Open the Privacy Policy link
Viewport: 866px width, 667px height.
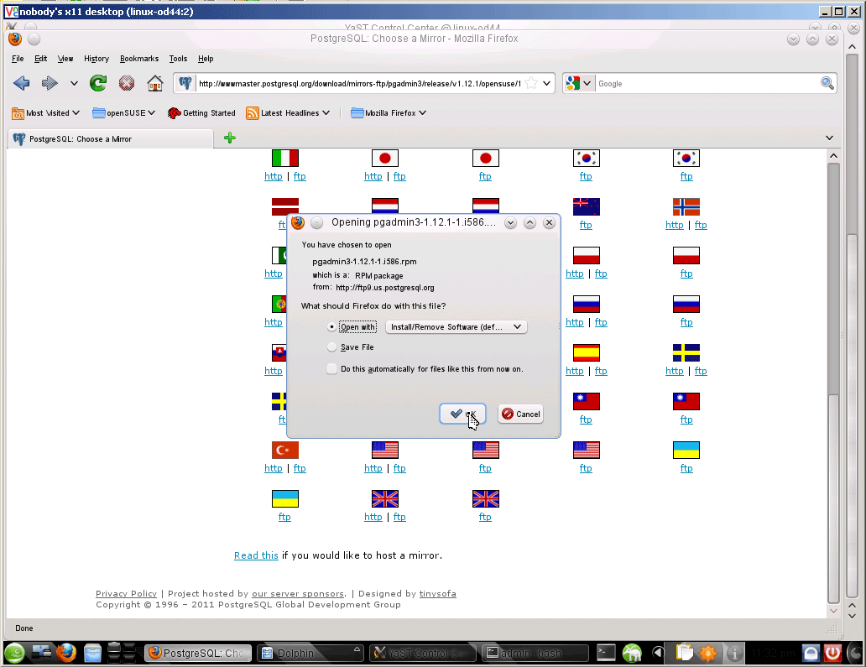click(x=126, y=593)
